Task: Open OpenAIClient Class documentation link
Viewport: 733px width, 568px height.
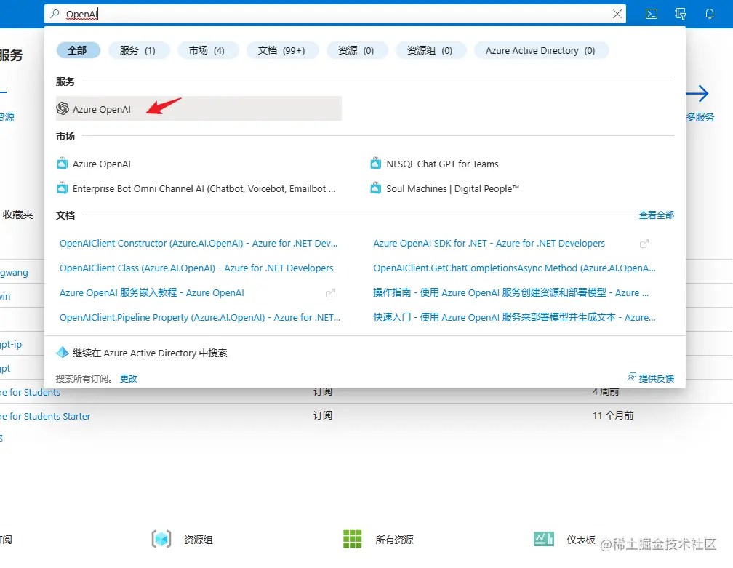Action: click(196, 268)
